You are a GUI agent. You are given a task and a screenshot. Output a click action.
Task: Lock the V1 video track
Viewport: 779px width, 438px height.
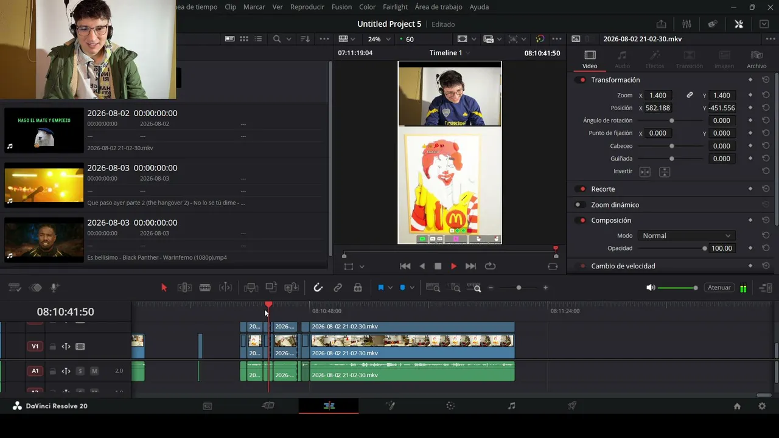point(52,347)
